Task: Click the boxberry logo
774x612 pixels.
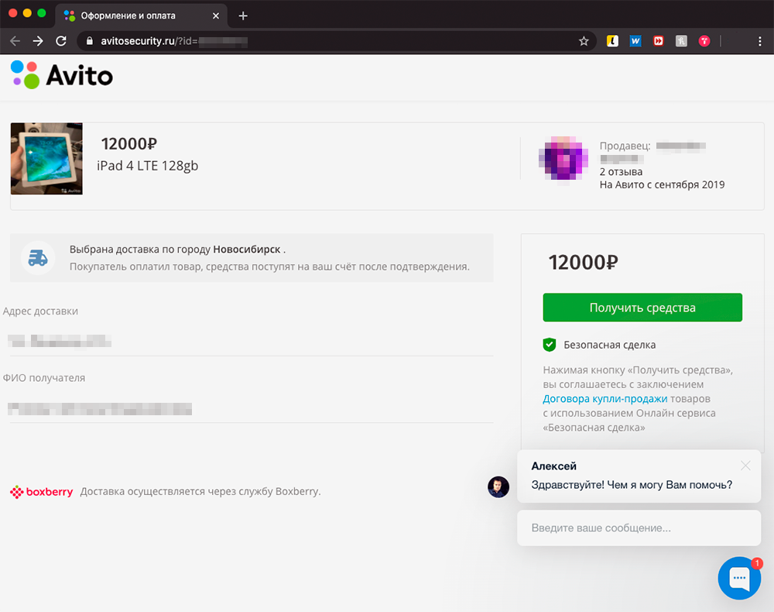Action: tap(42, 492)
